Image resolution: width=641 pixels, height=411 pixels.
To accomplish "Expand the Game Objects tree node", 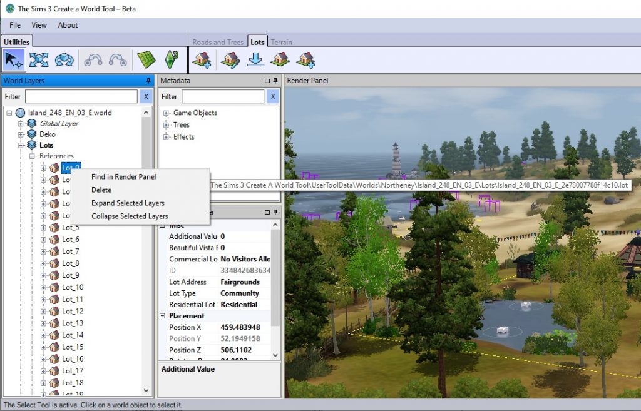I will [167, 113].
